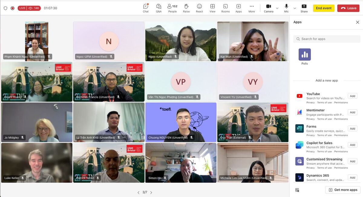Focus the Search for apps field

(x=327, y=39)
